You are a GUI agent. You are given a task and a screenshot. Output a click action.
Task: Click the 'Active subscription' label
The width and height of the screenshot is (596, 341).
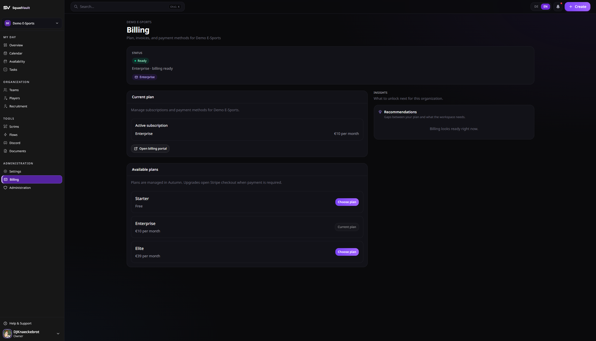151,125
